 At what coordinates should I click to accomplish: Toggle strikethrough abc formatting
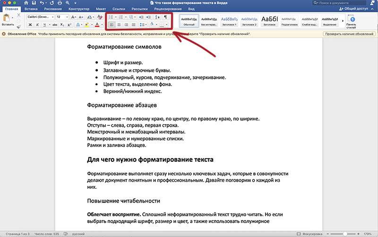point(55,25)
